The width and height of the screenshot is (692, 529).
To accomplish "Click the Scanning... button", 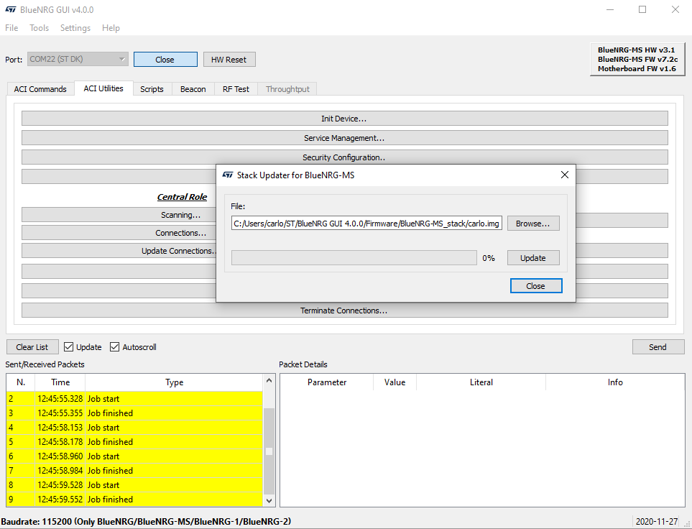I will coord(119,215).
